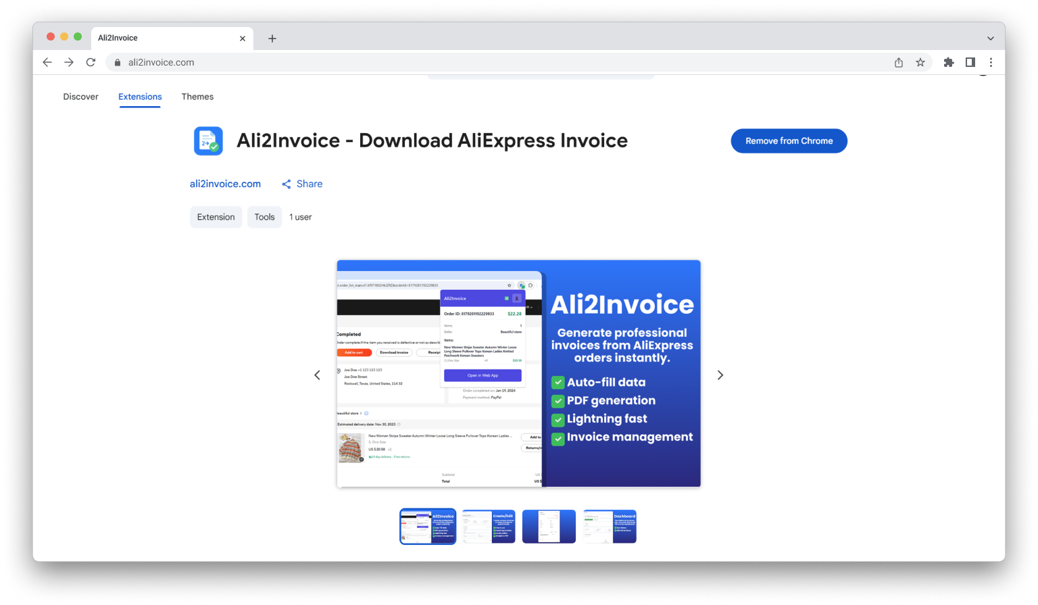This screenshot has height=605, width=1038.
Task: Switch to the Themes tab
Action: [197, 97]
